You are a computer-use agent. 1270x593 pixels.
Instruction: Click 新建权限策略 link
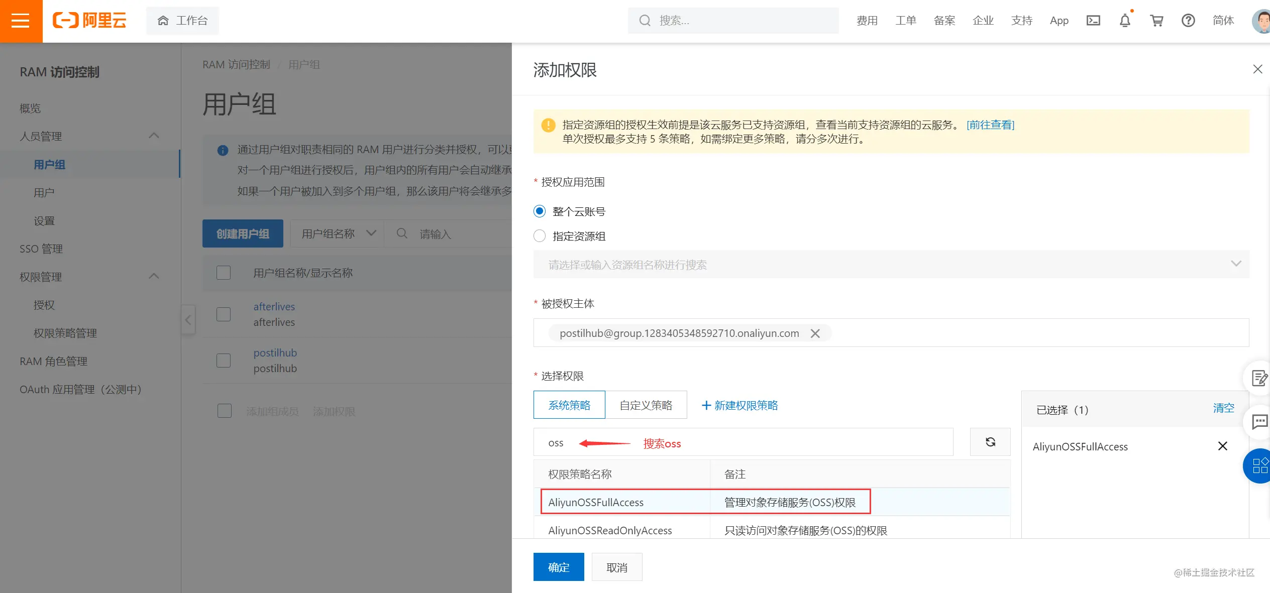point(739,405)
